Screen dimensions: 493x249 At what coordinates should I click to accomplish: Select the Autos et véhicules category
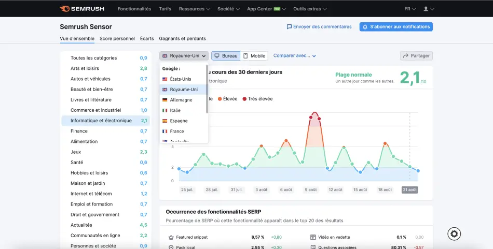106,79
